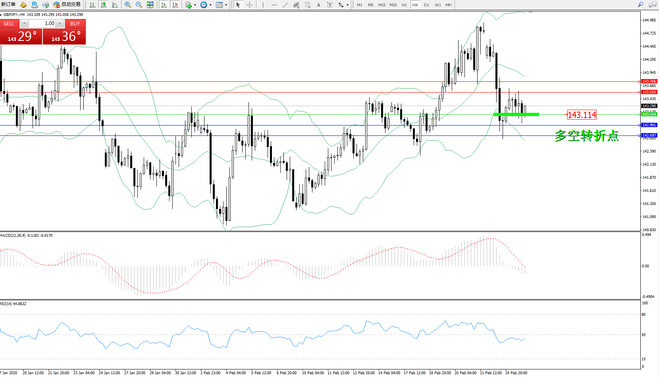Toggle the auto scroll chart button
Image resolution: width=659 pixels, height=377 pixels.
coord(164,5)
